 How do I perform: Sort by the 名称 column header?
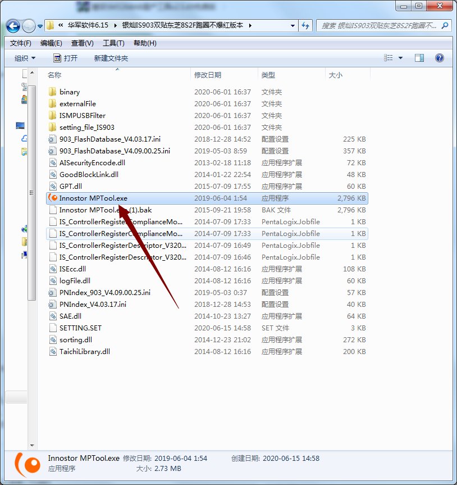tap(54, 75)
